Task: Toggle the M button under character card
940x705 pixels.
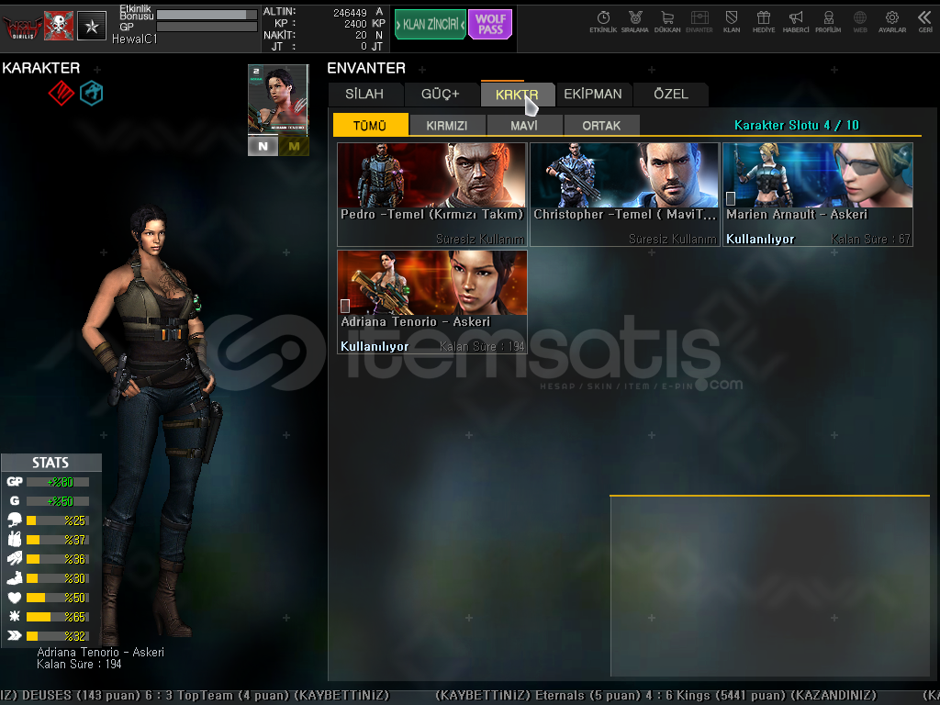Action: pos(294,146)
